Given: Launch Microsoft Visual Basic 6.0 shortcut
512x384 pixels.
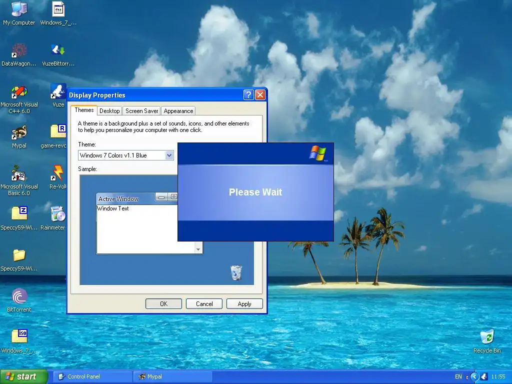Looking at the screenshot, I should coord(19,180).
